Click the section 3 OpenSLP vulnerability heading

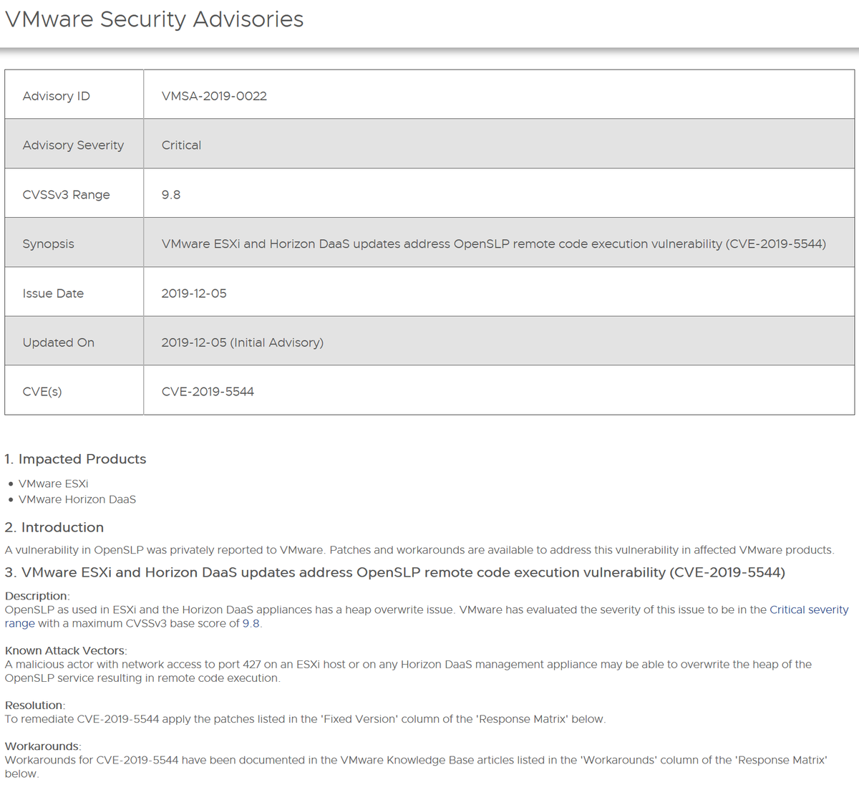click(x=395, y=572)
